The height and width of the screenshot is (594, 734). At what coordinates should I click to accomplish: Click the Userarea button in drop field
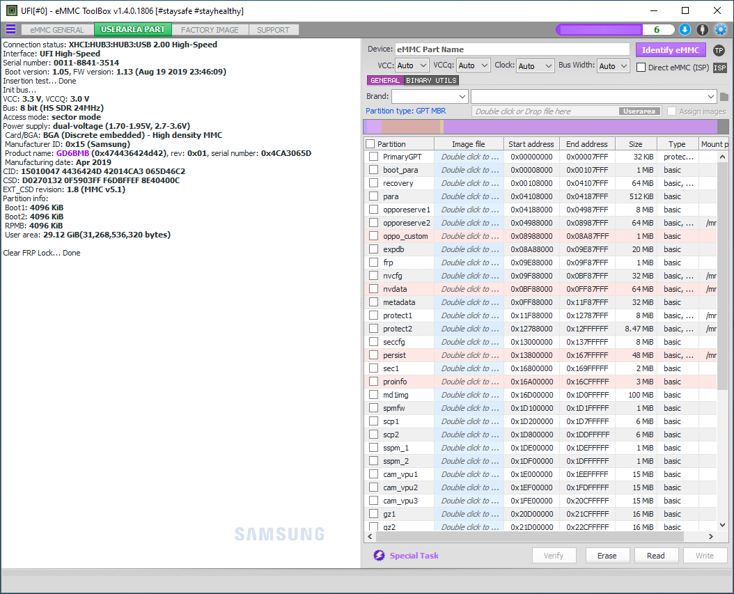(x=639, y=111)
